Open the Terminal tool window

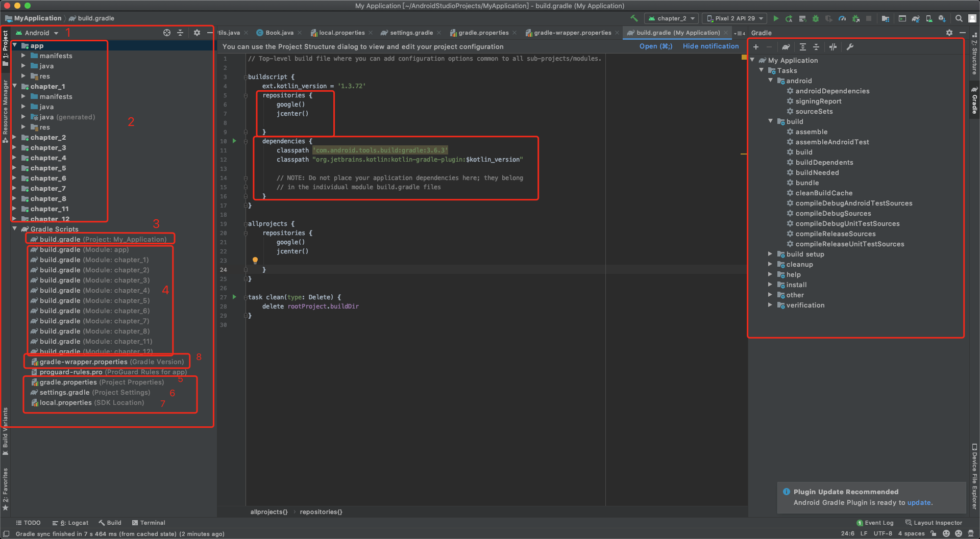point(149,523)
